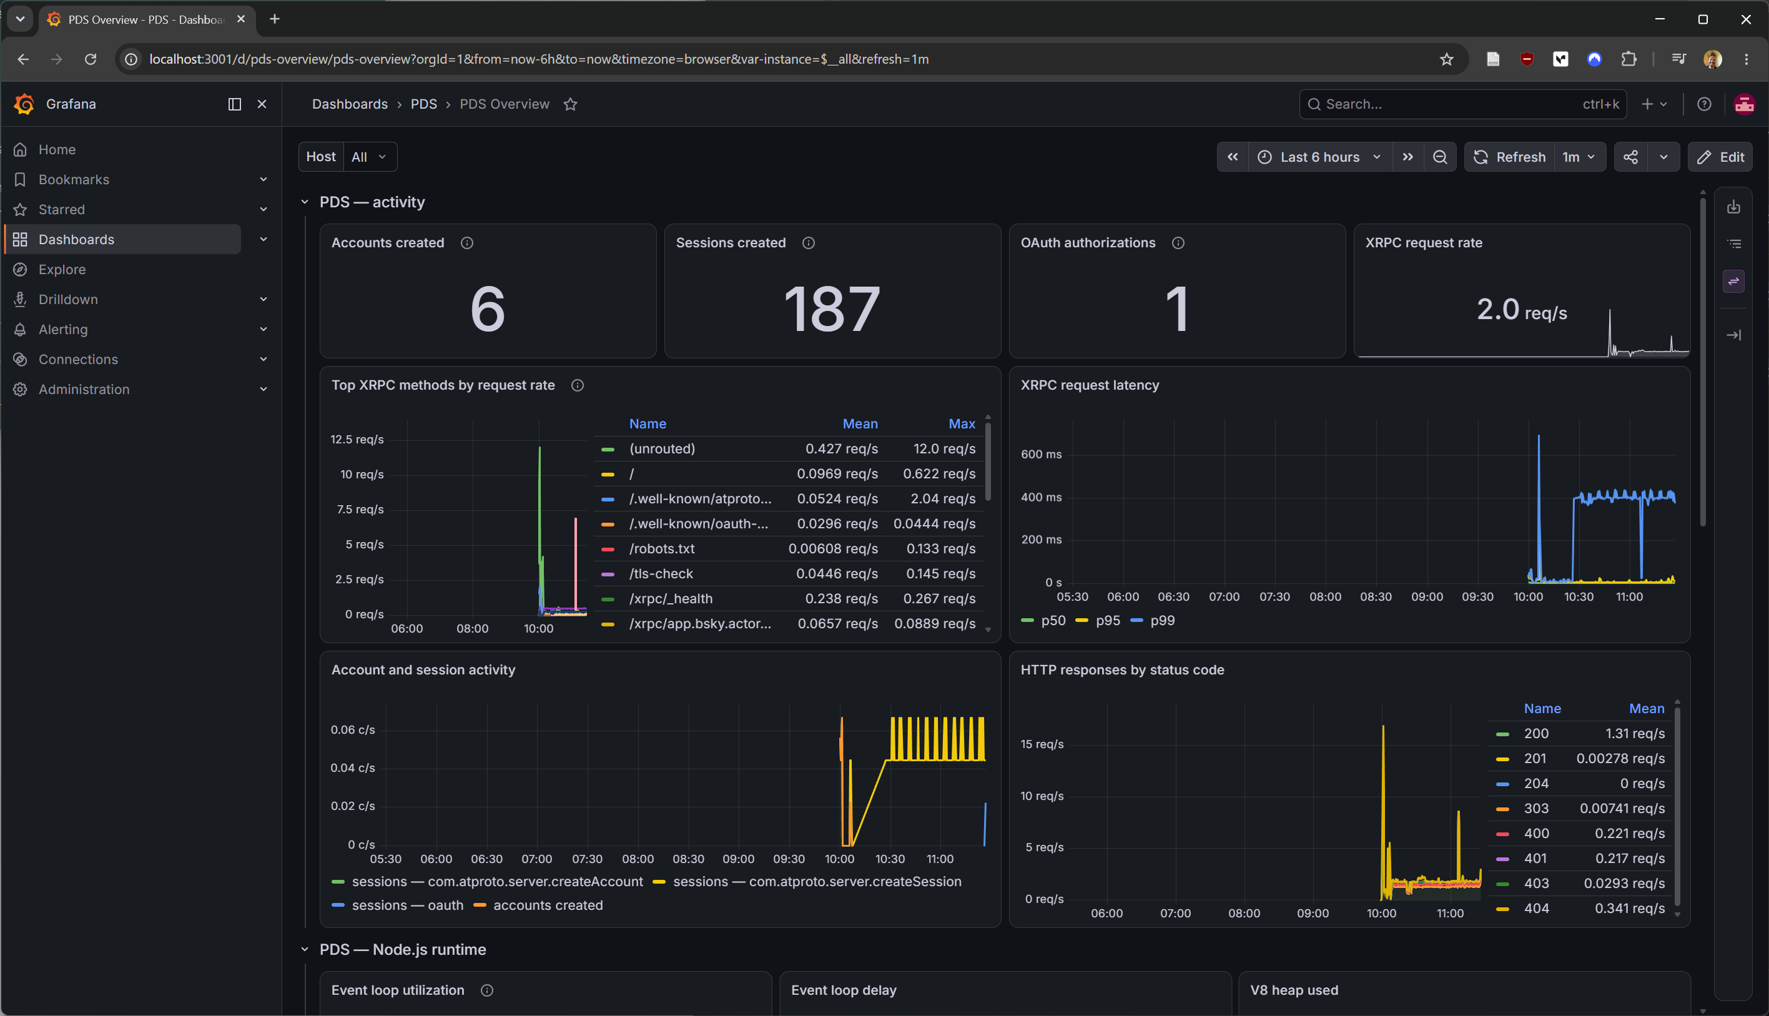Click the Edit dashboard button

click(1720, 157)
